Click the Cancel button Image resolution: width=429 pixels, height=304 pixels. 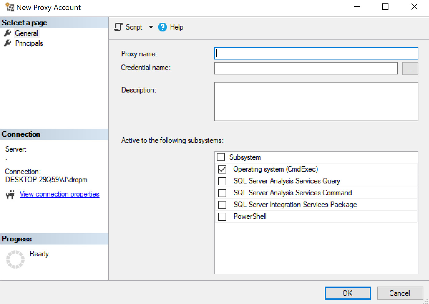point(400,293)
